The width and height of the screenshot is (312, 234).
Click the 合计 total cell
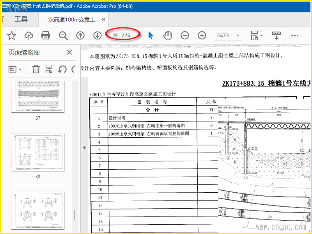(152, 110)
